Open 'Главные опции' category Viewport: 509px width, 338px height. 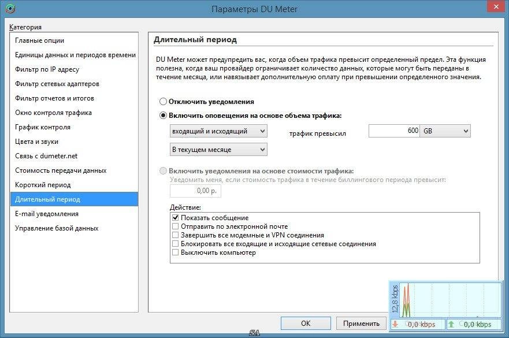coord(74,40)
